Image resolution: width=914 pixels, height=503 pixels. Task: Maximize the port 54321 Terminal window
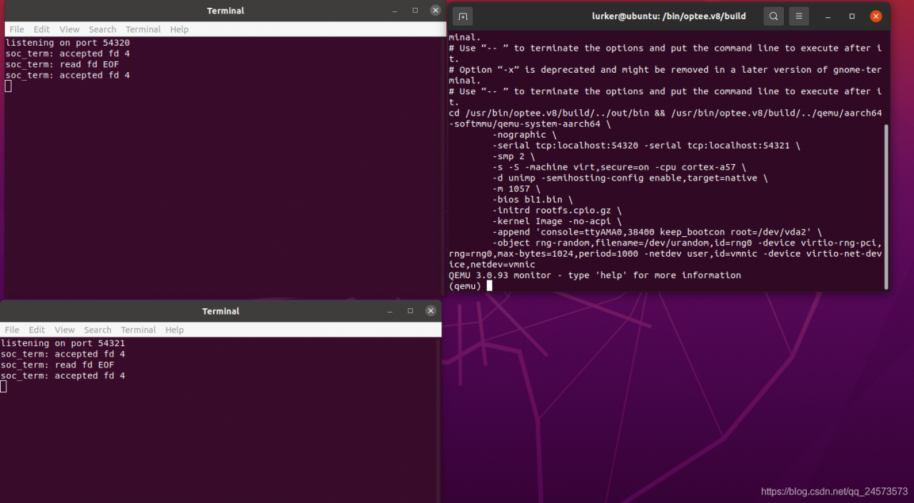click(410, 311)
